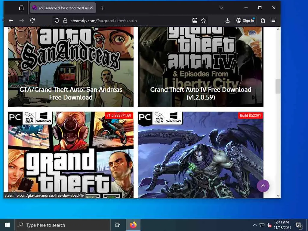308x231 pixels.
Task: Select the 'You searched for grand theft au' tab
Action: tap(63, 8)
